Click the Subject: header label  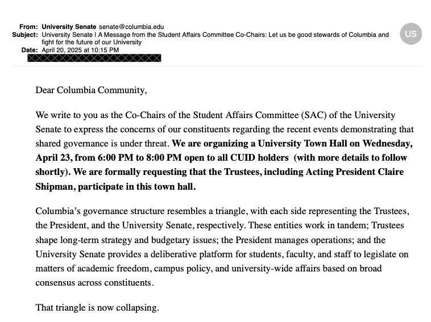[25, 35]
